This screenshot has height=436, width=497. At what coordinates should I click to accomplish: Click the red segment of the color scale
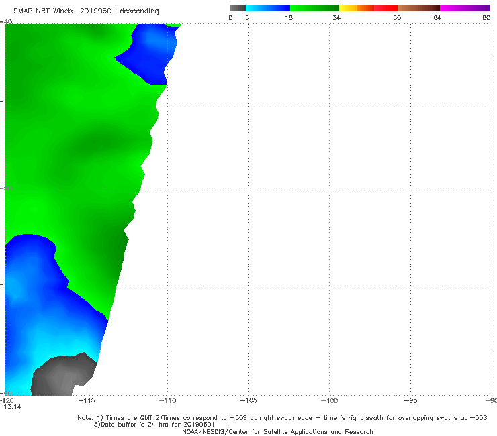click(x=386, y=8)
